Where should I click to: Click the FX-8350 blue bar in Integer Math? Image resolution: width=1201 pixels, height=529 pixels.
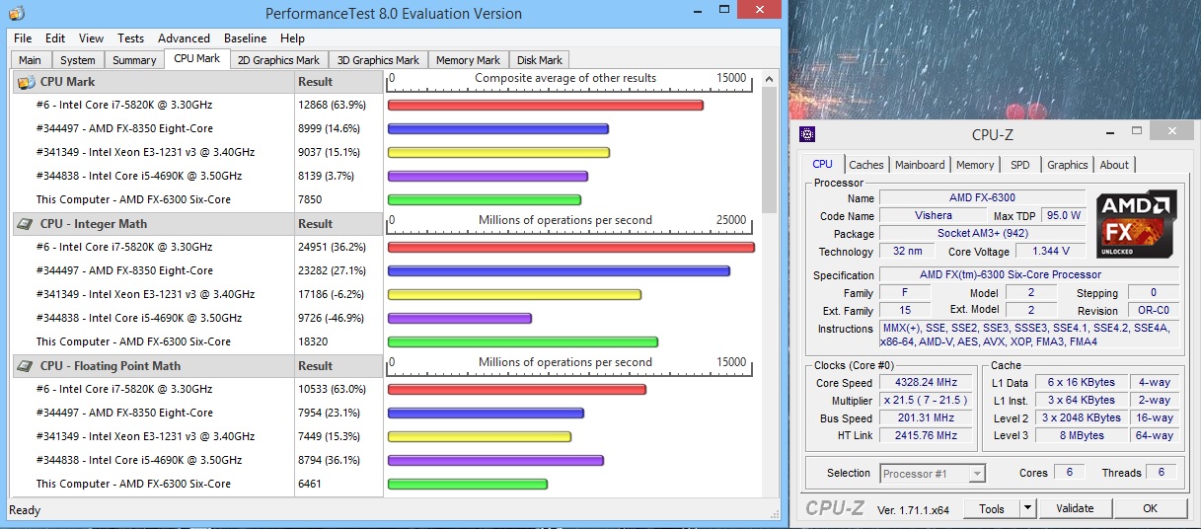[559, 270]
